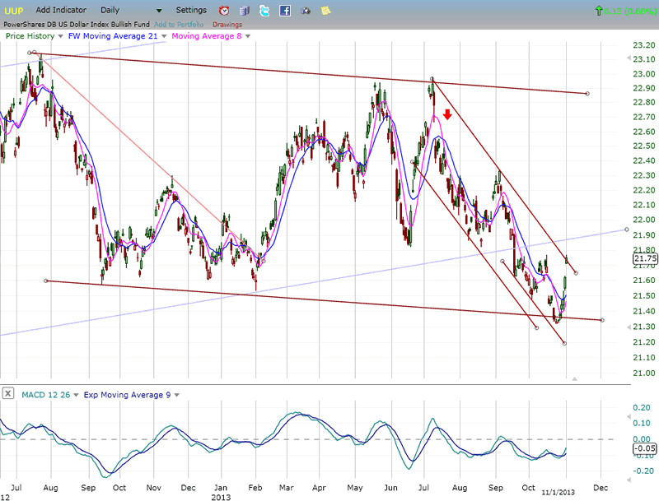Open the yellow sticky note icon
This screenshot has height=501, width=659.
tap(325, 11)
